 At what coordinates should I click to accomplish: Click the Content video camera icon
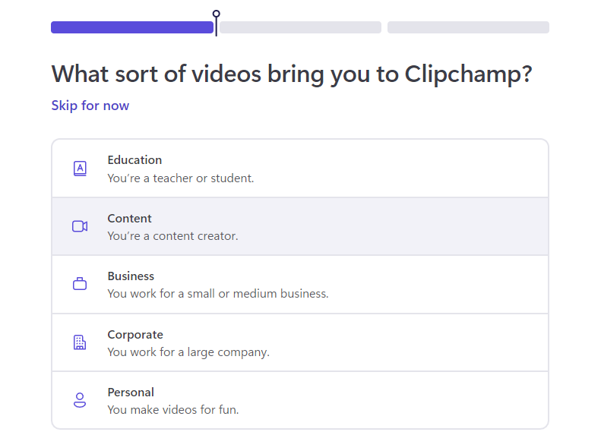(80, 226)
